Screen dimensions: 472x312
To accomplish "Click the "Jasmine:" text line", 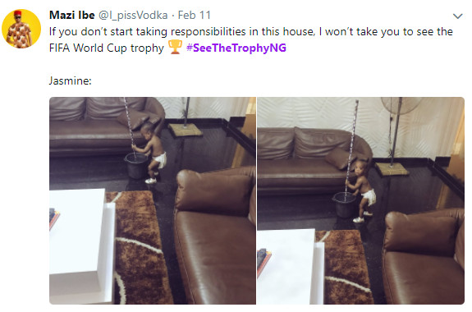I will click(70, 80).
